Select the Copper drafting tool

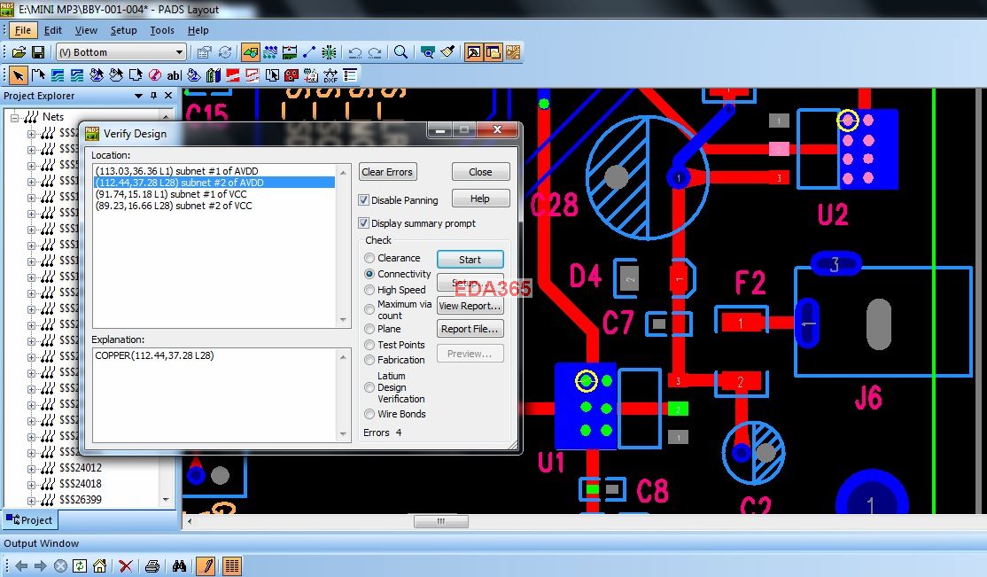(x=58, y=75)
